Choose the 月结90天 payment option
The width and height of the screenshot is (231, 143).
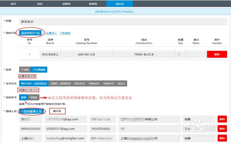(109, 84)
